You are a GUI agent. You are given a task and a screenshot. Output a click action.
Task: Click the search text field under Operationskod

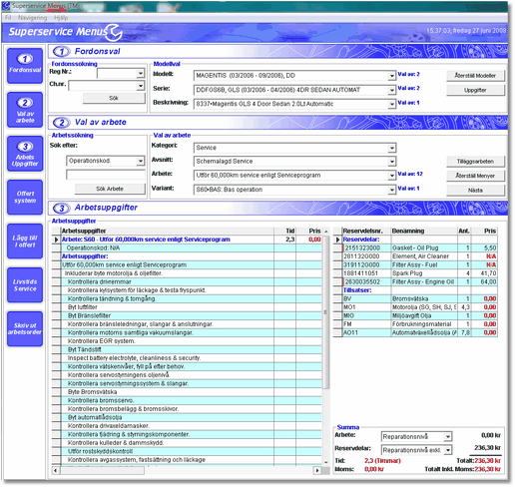(x=106, y=175)
